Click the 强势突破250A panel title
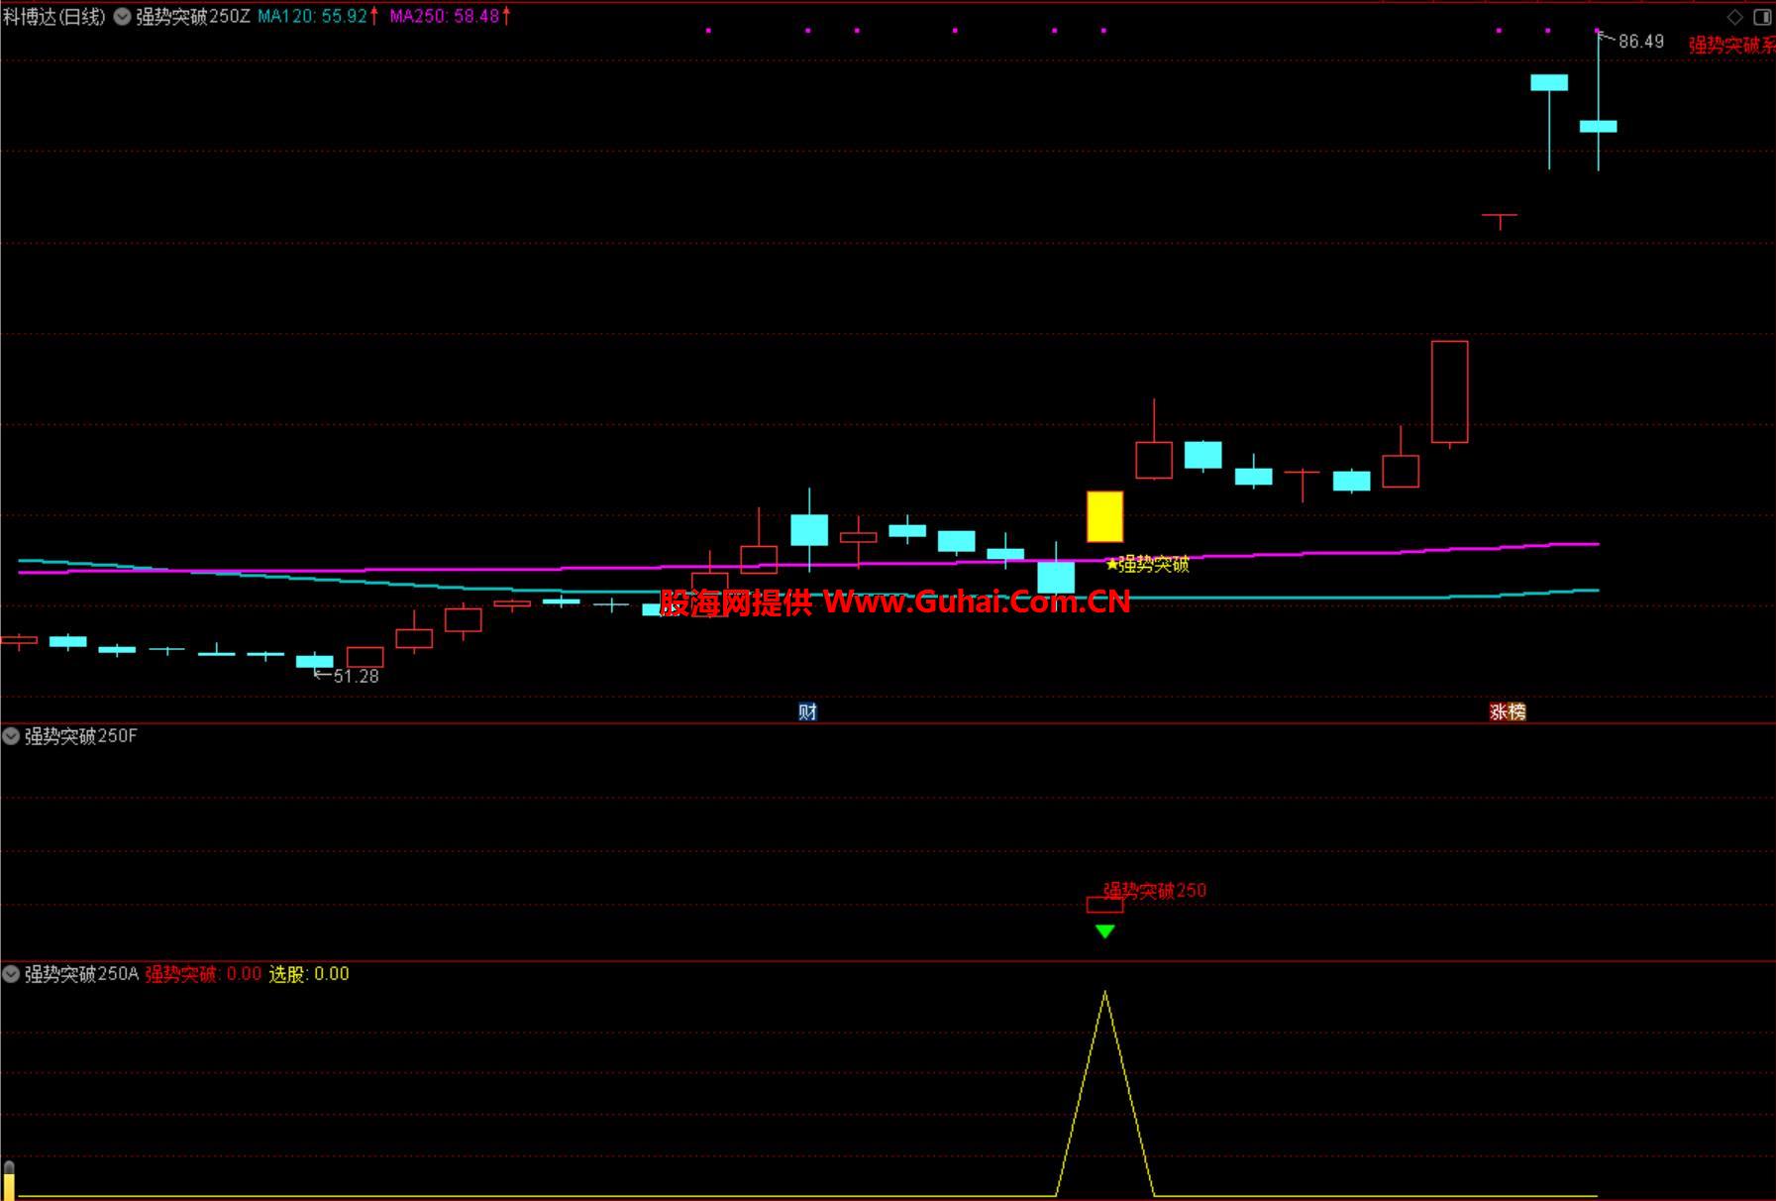Image resolution: width=1776 pixels, height=1201 pixels. pos(81,973)
